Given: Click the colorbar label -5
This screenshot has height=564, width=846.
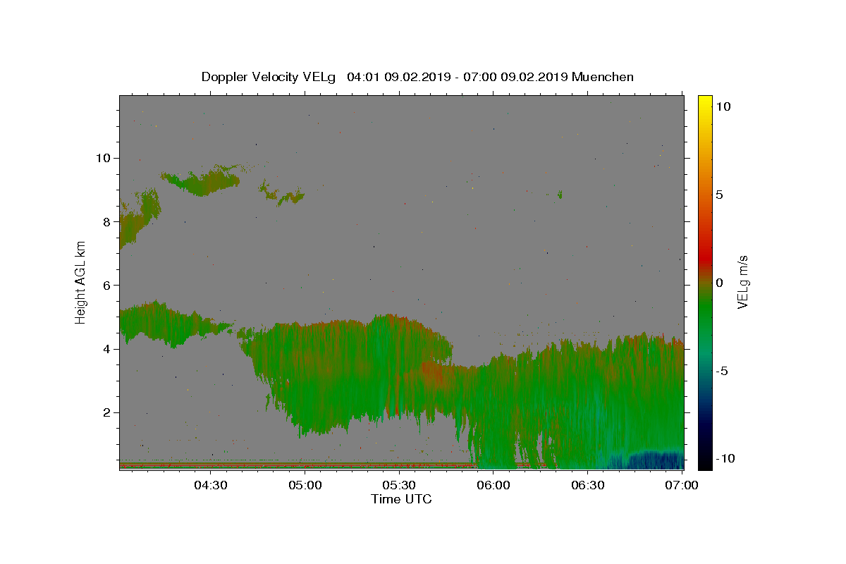Looking at the screenshot, I should (722, 371).
